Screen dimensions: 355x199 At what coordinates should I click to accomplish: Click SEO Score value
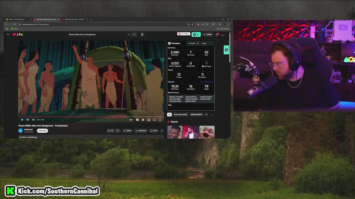point(206,63)
